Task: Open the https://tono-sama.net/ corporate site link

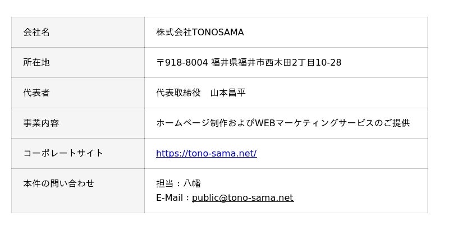Action: (206, 153)
